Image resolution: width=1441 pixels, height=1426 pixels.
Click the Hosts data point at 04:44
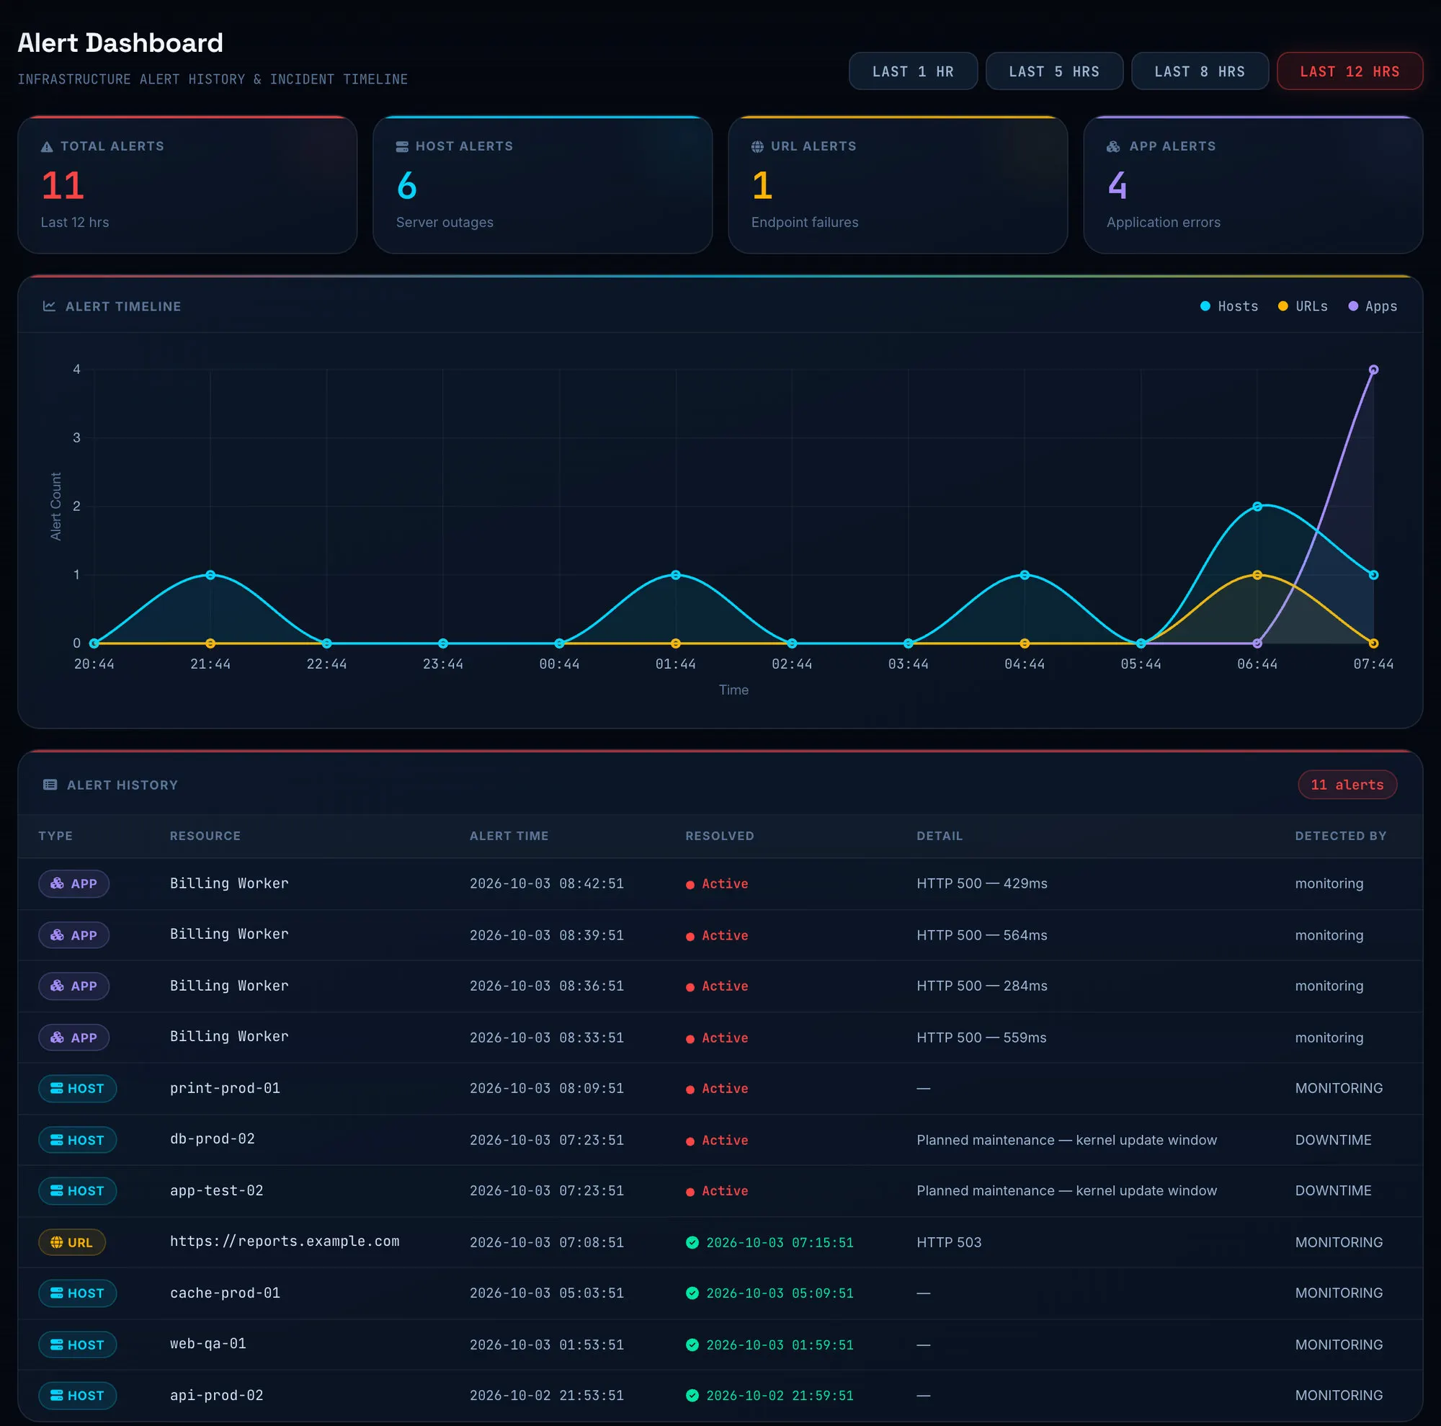(x=1024, y=575)
